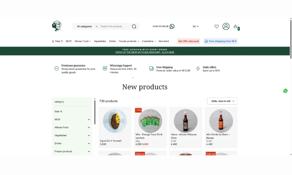292x175 pixels.
Task: Click the Afro Drinks Bissap bottle image
Action: [x=221, y=121]
